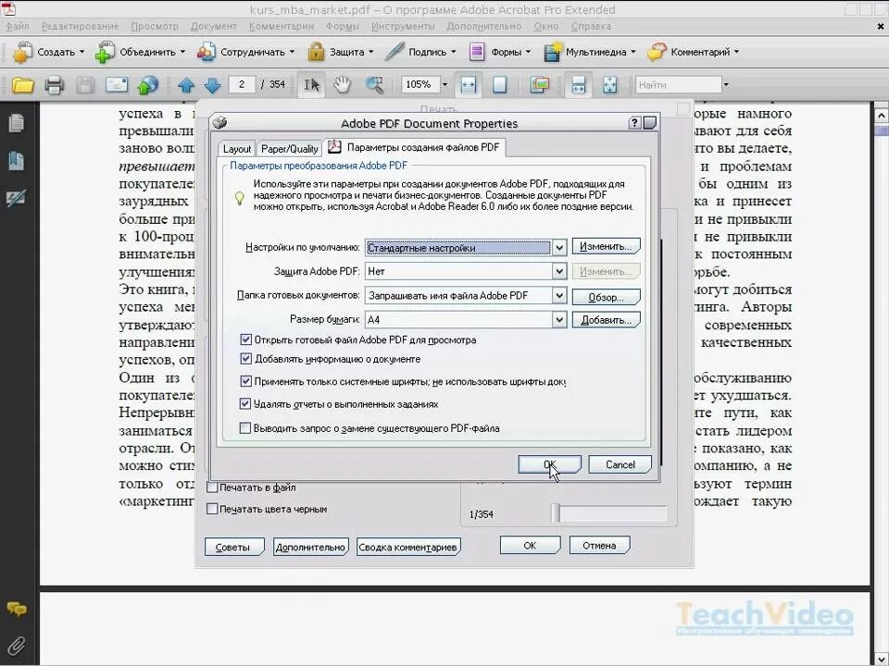Open the Bookmarks panel in sidebar
The height and width of the screenshot is (666, 889).
point(17,161)
